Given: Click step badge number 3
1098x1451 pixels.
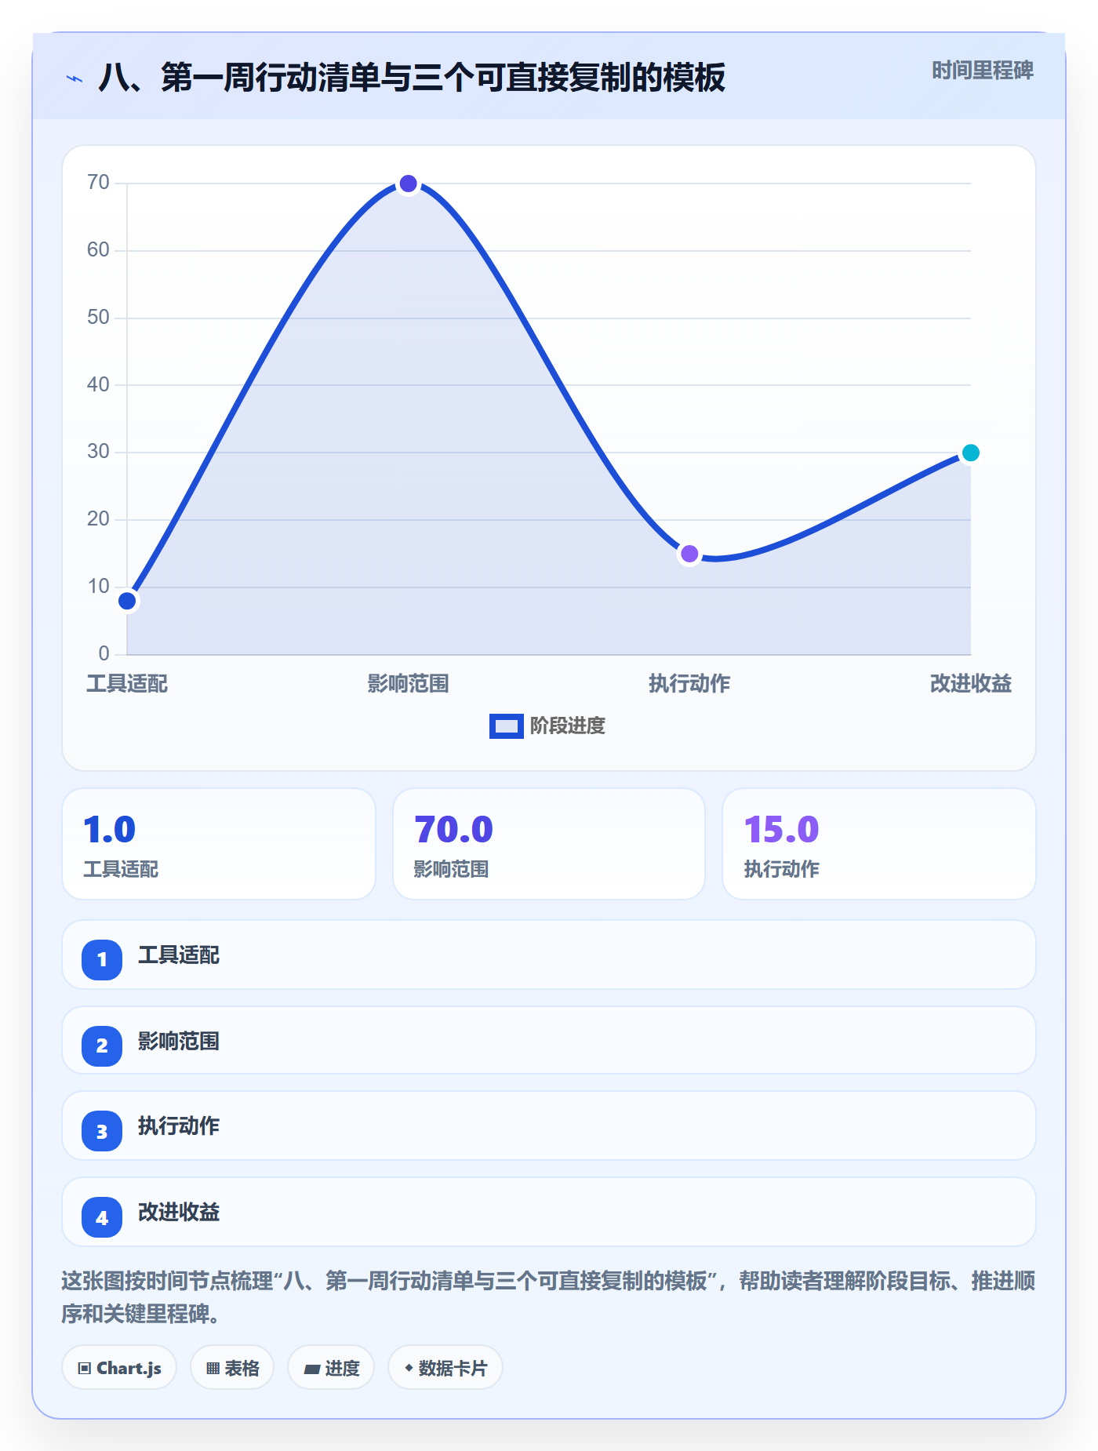Looking at the screenshot, I should tap(102, 1131).
